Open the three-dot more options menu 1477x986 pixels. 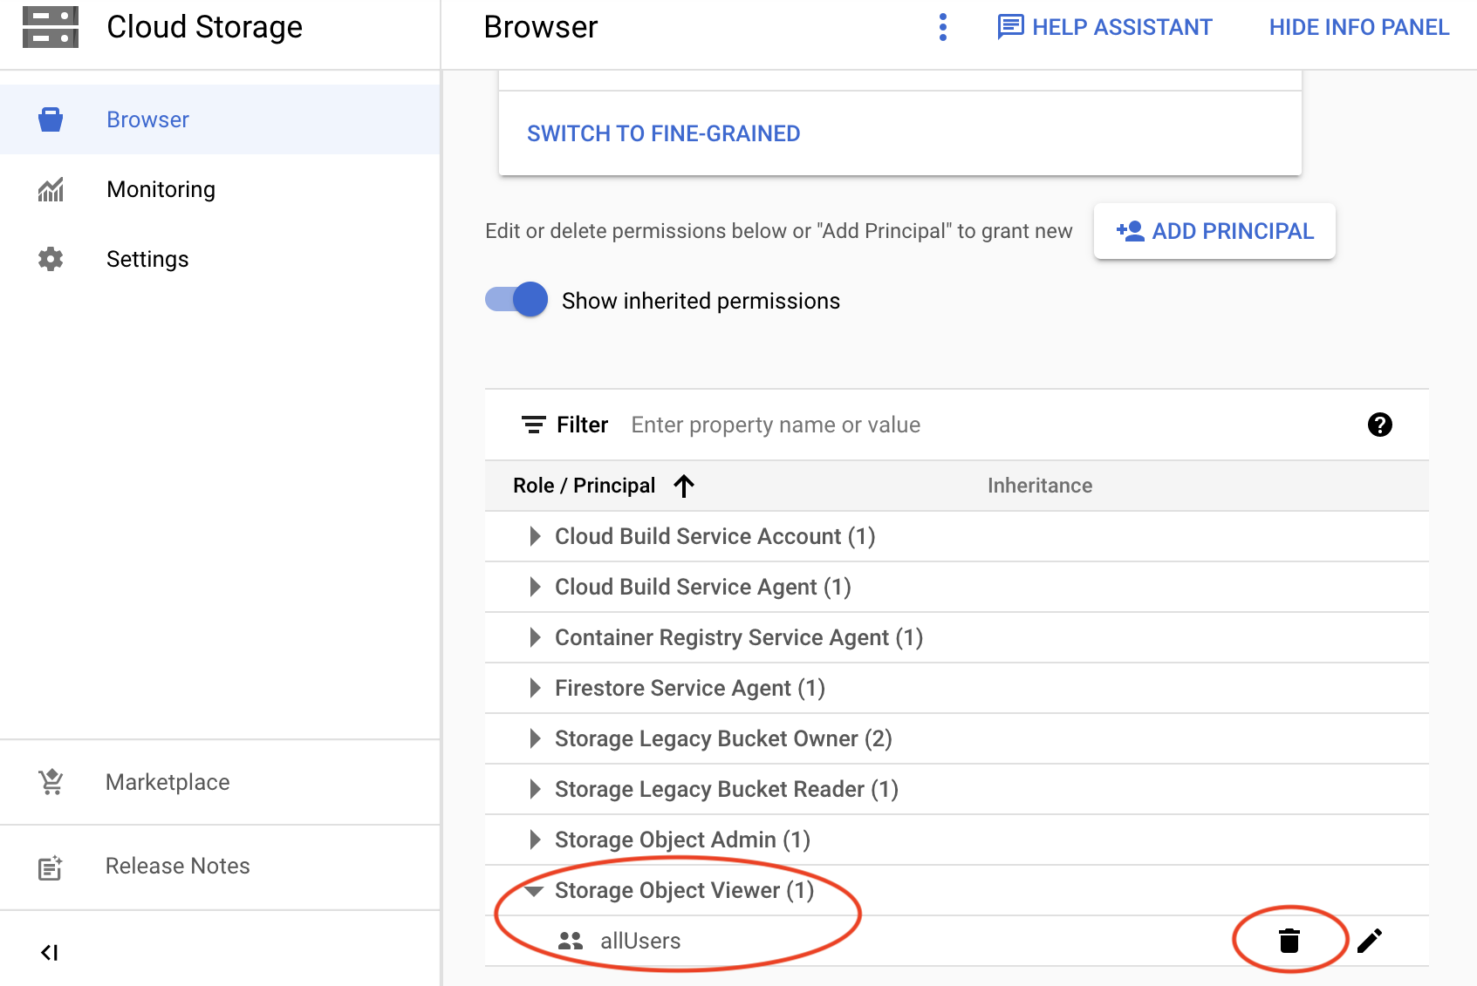coord(943,27)
